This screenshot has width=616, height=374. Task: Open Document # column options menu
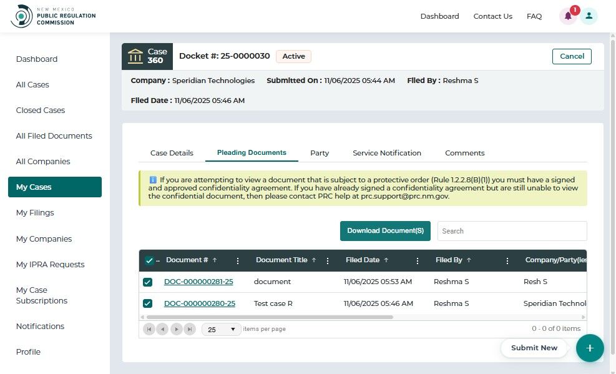click(238, 260)
